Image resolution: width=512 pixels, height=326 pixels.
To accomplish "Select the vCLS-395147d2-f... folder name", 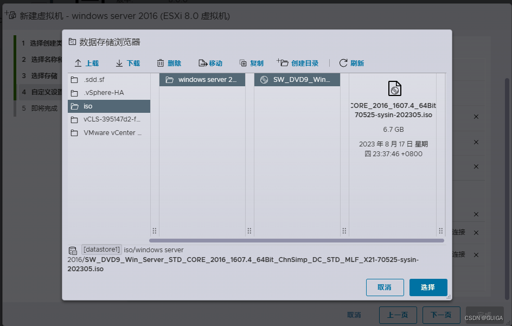I will point(112,119).
